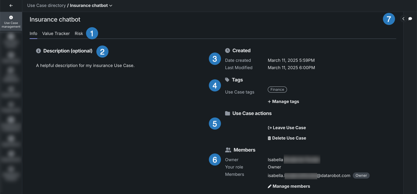Click Delete Use Case
Viewport: 417px width, 194px height.
tap(287, 138)
